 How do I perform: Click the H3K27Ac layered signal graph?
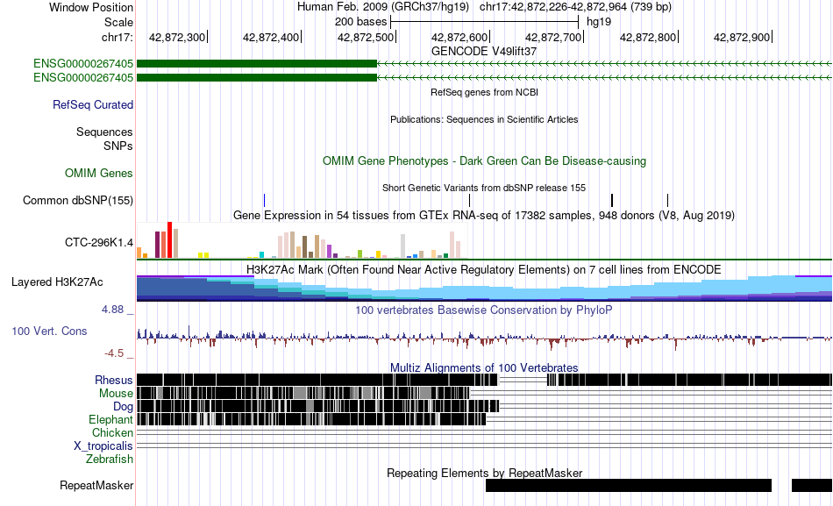(485, 289)
